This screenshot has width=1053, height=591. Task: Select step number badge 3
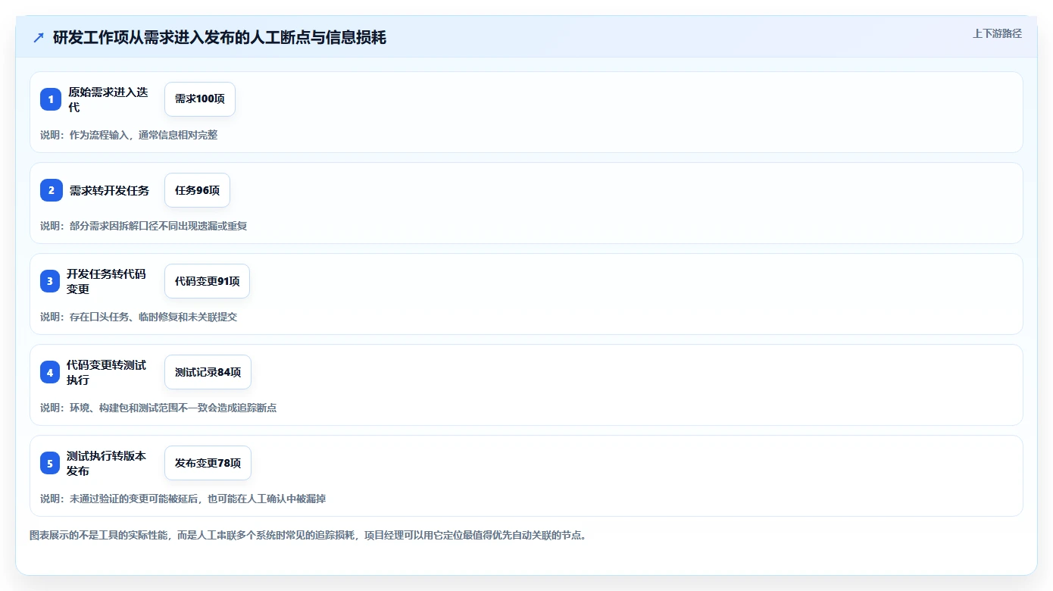pyautogui.click(x=50, y=281)
